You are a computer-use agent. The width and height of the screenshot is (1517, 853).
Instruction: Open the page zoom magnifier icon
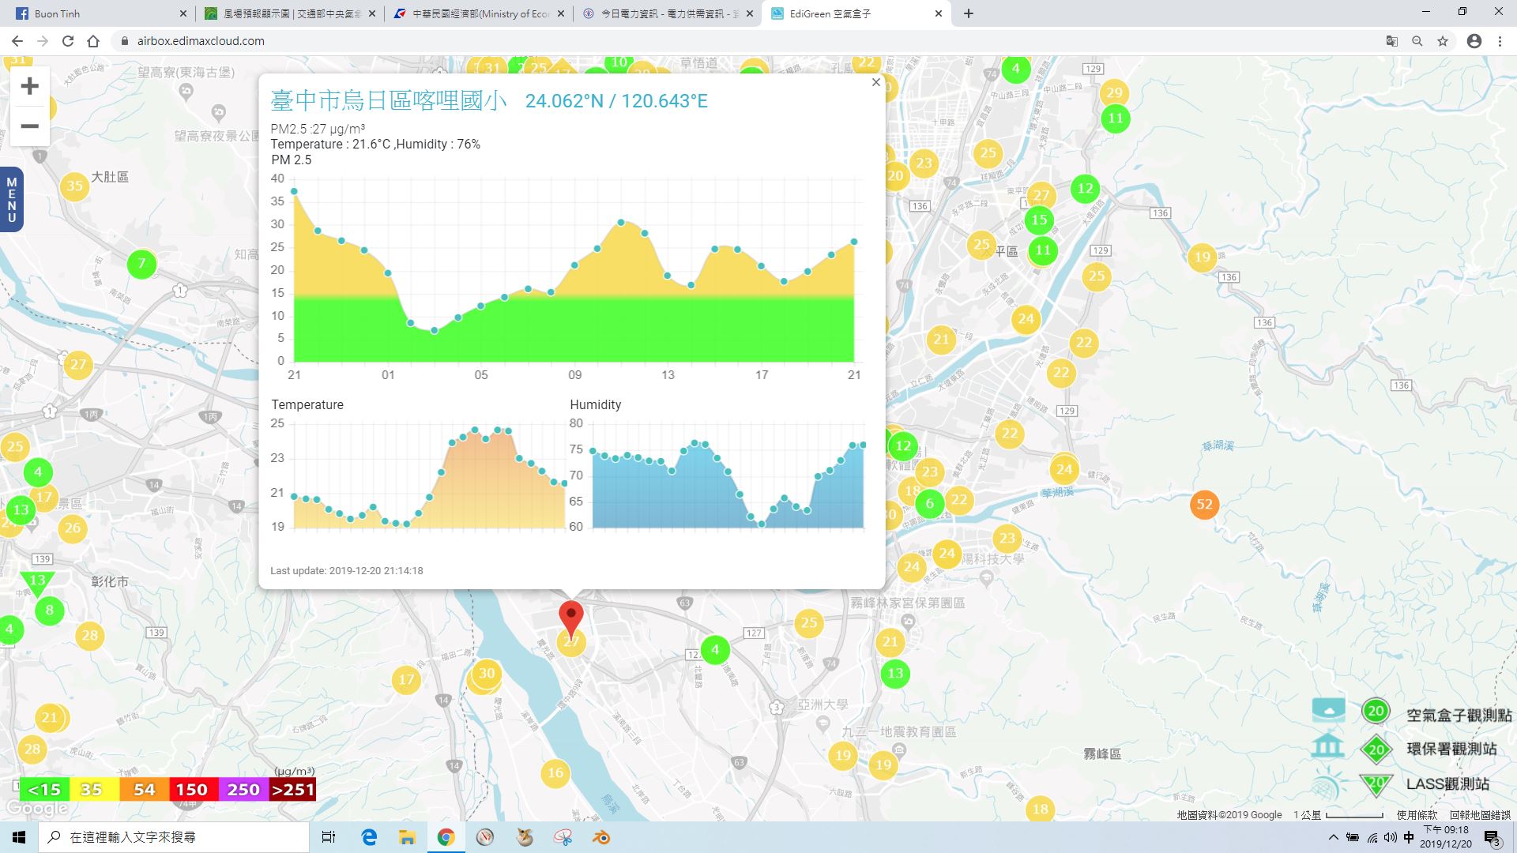coord(1417,41)
